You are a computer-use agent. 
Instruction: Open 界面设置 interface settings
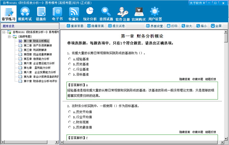point(155,26)
